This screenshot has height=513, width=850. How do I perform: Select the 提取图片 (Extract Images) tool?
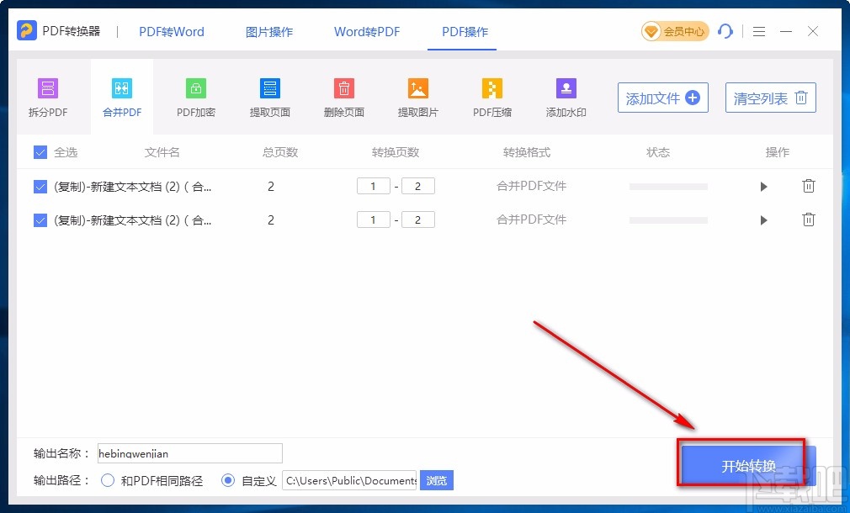[417, 95]
